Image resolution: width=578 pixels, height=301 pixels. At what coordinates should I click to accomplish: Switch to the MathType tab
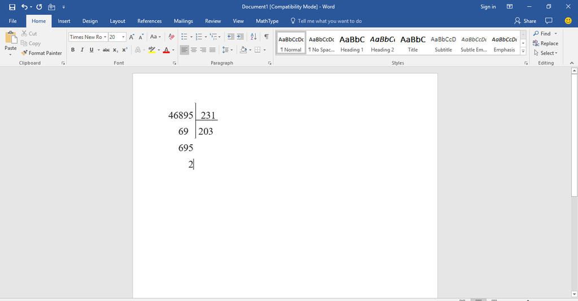coord(267,21)
